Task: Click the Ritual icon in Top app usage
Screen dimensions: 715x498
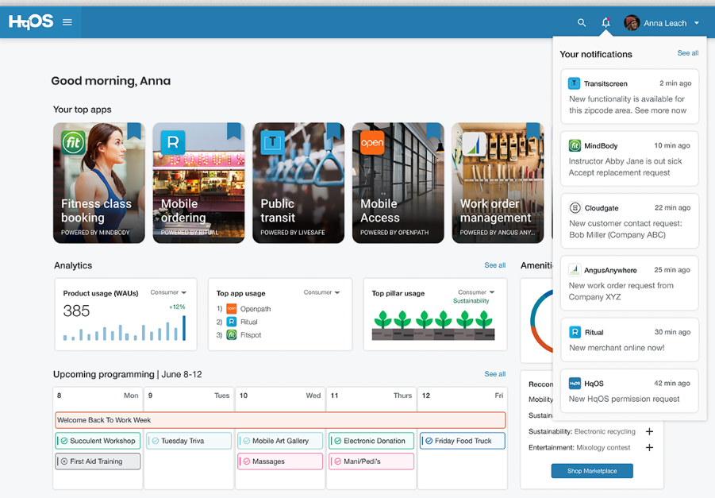Action: tap(232, 322)
